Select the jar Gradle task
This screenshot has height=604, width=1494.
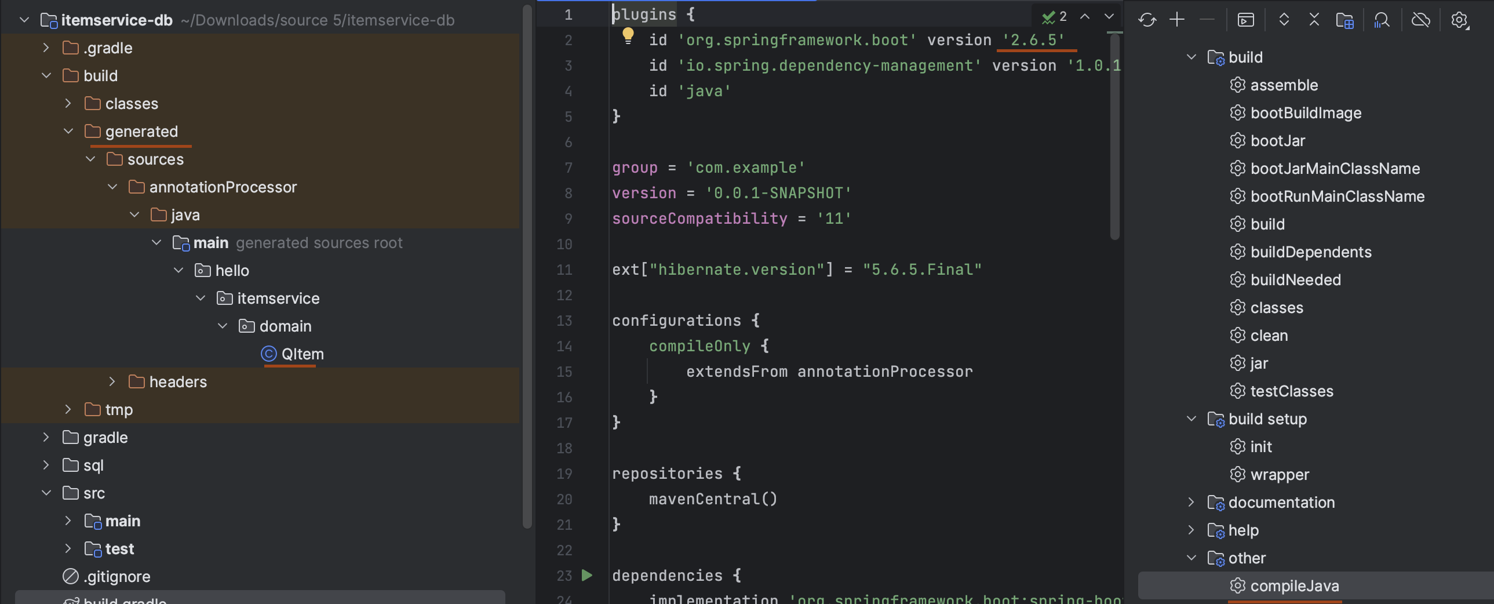1249,364
